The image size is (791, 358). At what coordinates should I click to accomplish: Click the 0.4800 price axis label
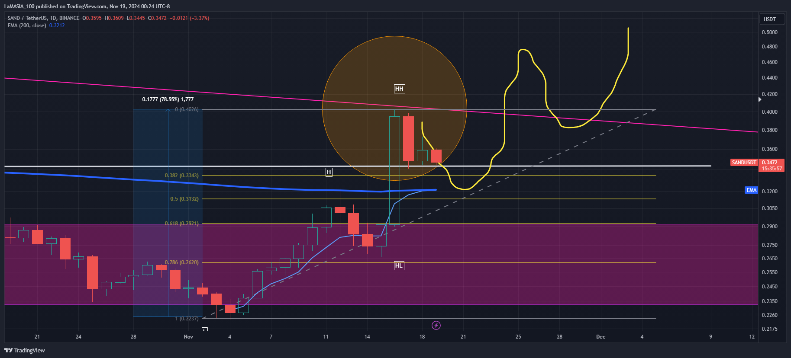(x=770, y=47)
